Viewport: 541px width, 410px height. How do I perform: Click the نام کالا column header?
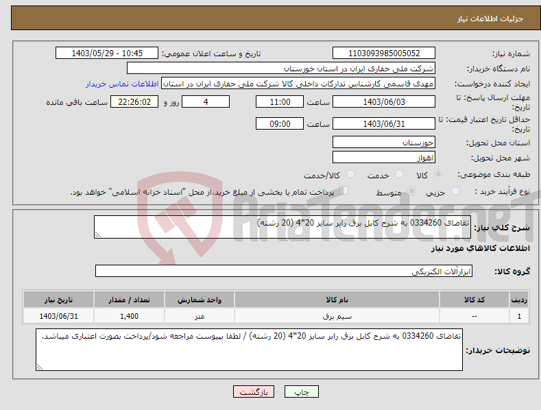tap(337, 300)
